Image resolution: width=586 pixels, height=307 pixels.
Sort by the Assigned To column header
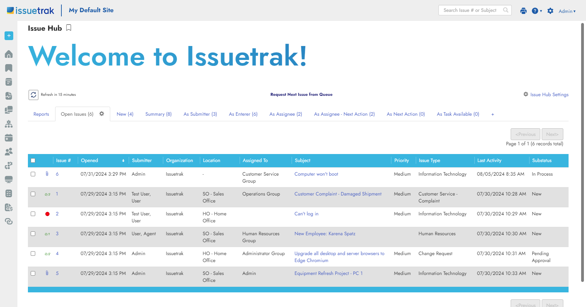[255, 160]
